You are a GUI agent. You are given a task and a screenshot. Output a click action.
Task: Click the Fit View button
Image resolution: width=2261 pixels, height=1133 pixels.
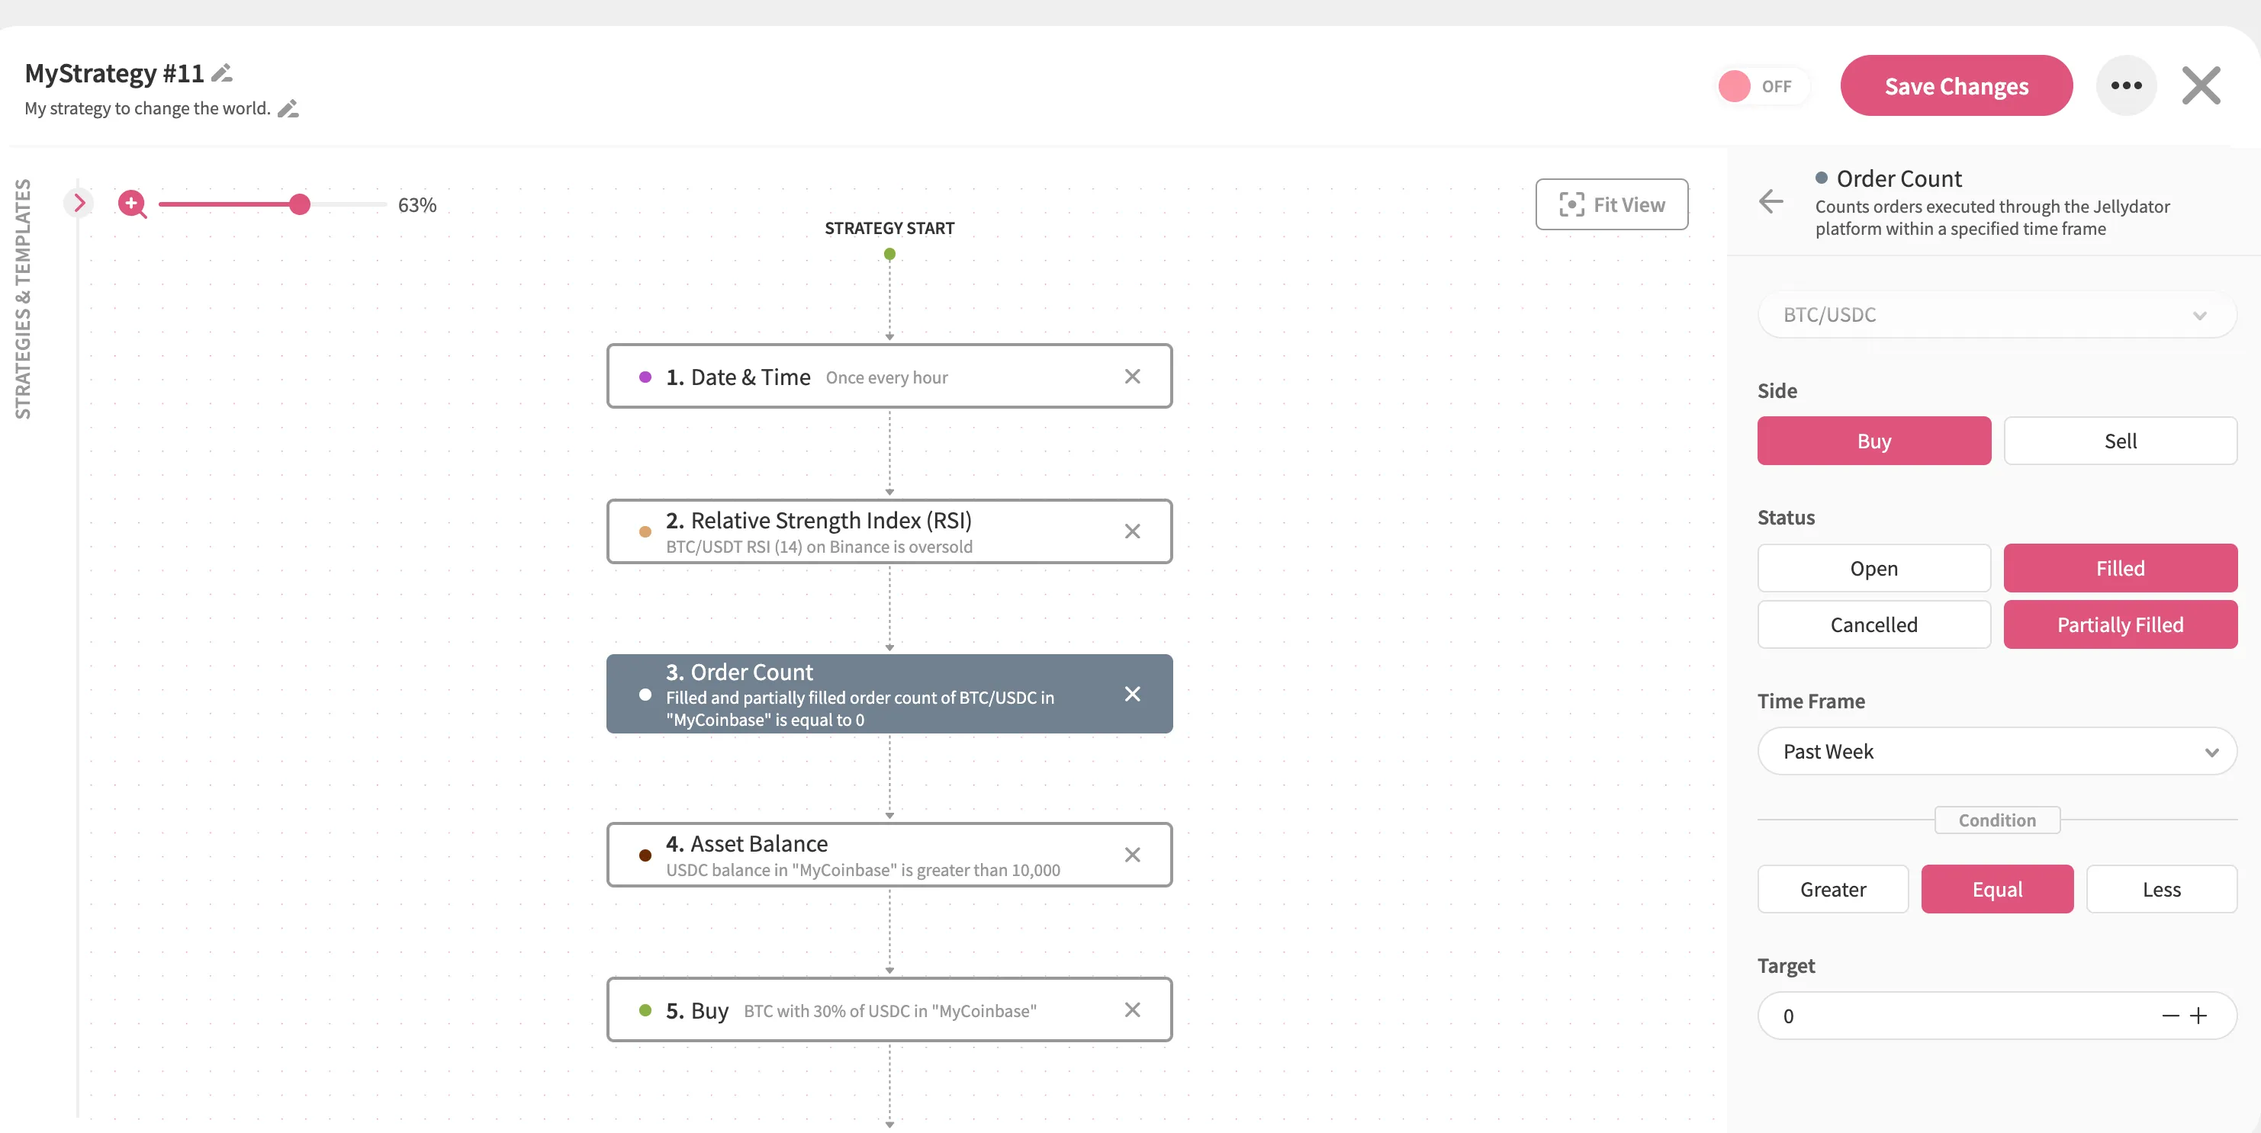(x=1610, y=204)
